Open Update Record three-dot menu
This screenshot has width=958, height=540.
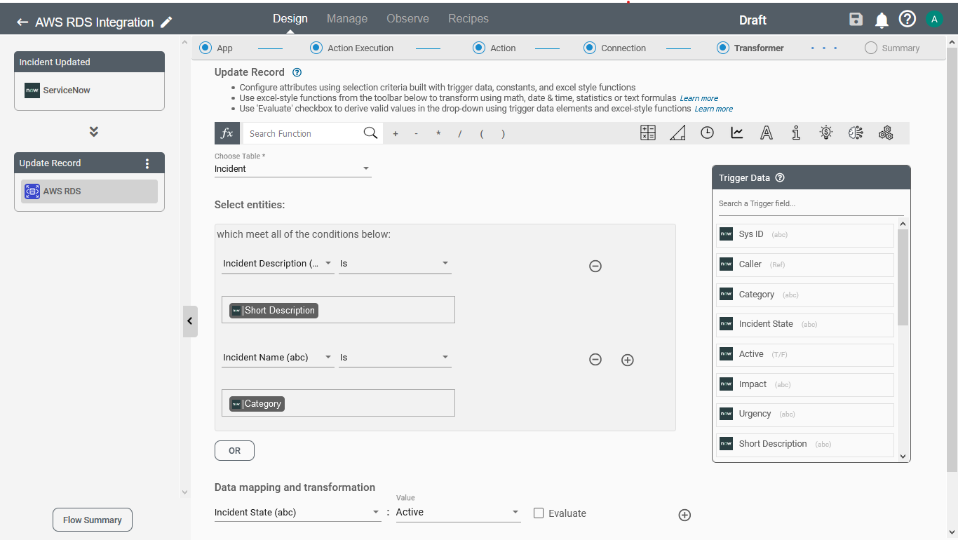coord(147,163)
